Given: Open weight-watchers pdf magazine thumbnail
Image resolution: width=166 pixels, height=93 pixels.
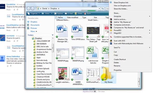Looking at the screenshot, I should coord(63,74).
